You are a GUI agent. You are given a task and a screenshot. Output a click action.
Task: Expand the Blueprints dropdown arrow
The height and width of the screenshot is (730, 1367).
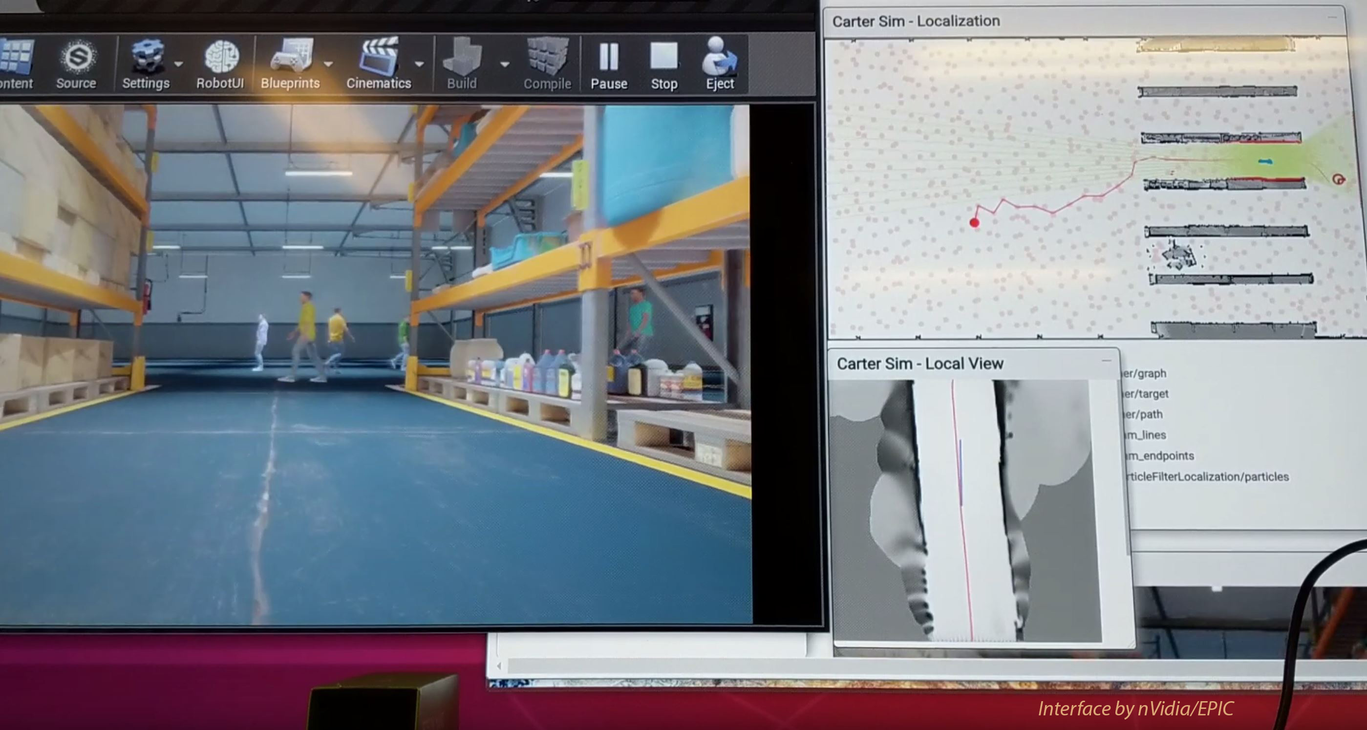[x=328, y=64]
